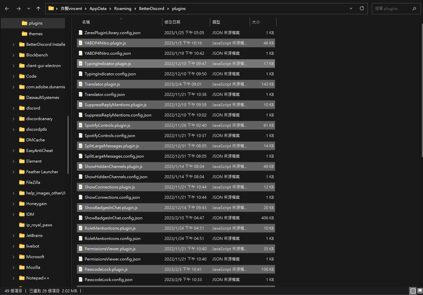Open the address bar history dropdown
The width and height of the screenshot is (423, 295).
(351, 8)
